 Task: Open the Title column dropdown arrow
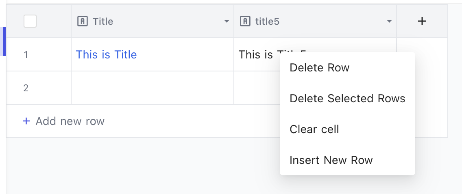click(227, 22)
